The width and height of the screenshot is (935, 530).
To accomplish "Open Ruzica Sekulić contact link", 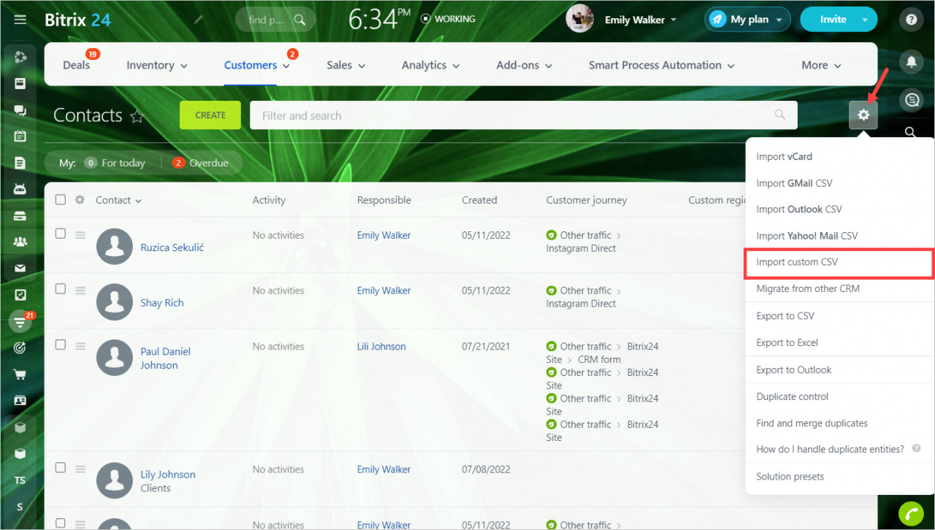I will (172, 247).
